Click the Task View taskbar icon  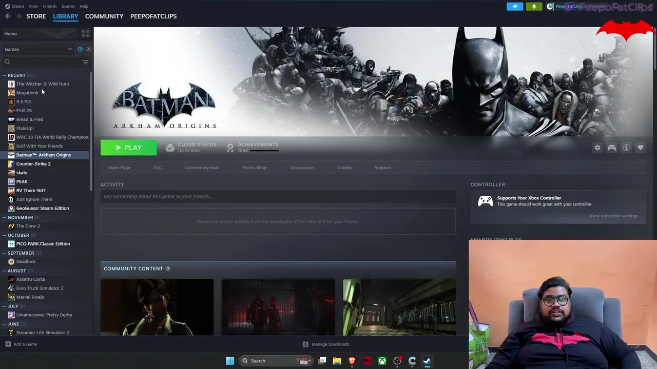point(322,361)
